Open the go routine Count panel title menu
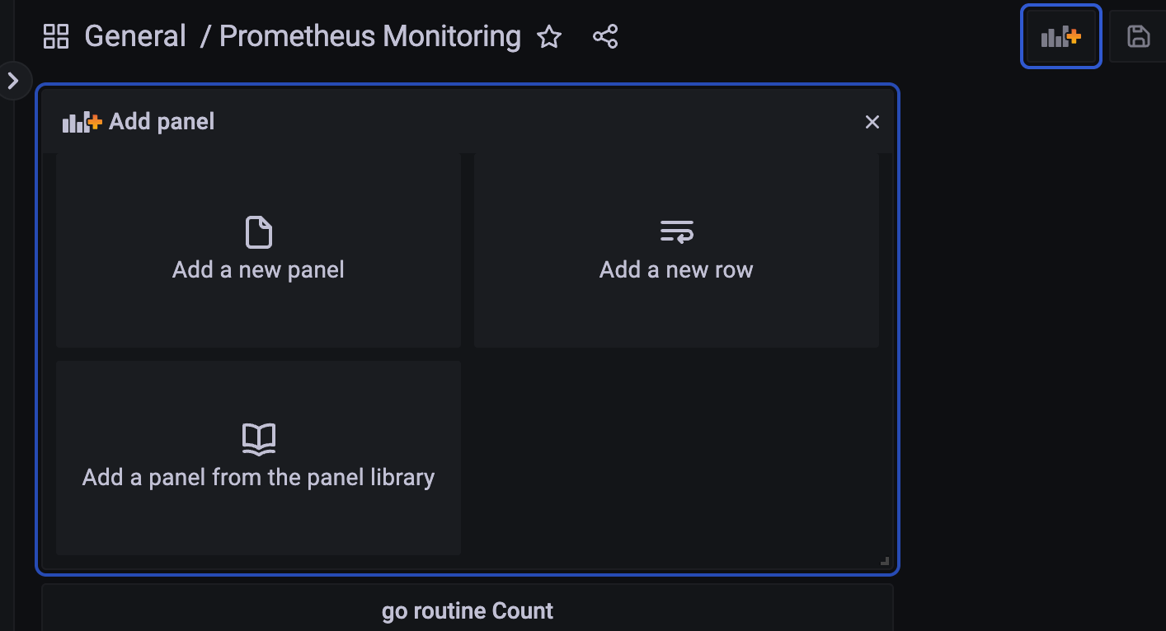Image resolution: width=1166 pixels, height=631 pixels. [x=468, y=611]
